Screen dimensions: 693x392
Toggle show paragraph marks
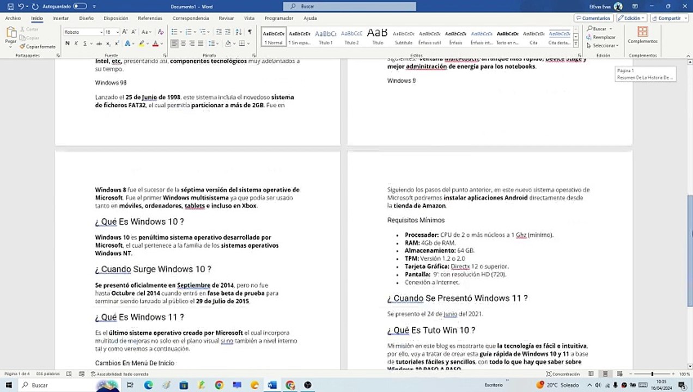coord(250,32)
